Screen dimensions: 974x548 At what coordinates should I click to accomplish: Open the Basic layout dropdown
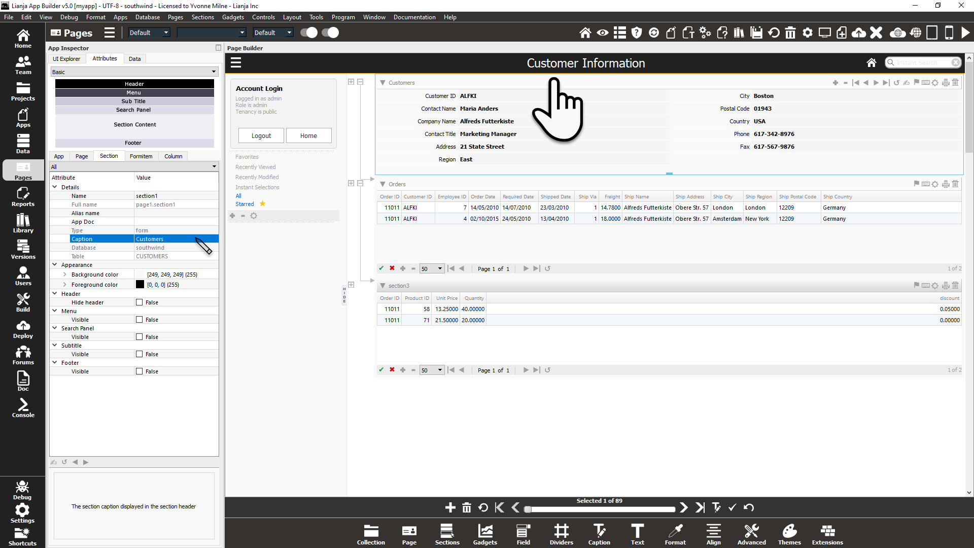(134, 72)
